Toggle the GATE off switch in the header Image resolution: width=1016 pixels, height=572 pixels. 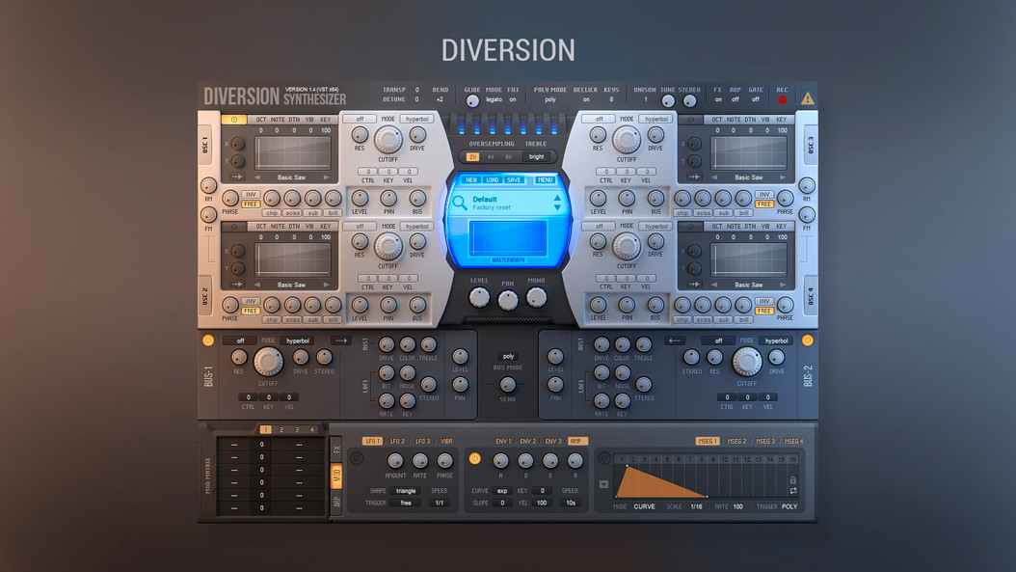[756, 100]
